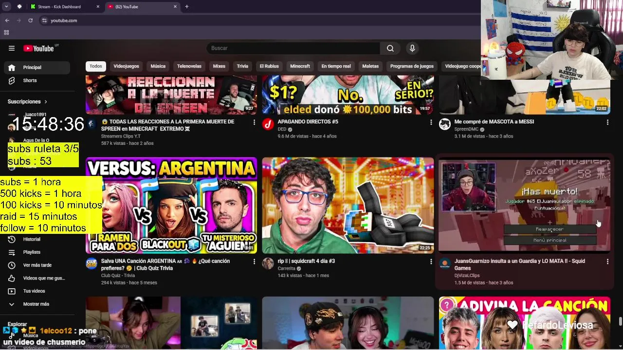Open Ver más tarde list
Image resolution: width=623 pixels, height=350 pixels.
(x=37, y=265)
